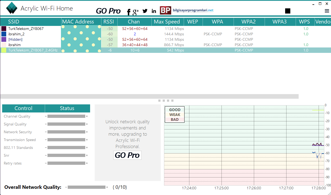Screen dimensions: 331x195
Task: Click the color swatch for TurkTelekom_ZY8067
Action: click(4, 29)
